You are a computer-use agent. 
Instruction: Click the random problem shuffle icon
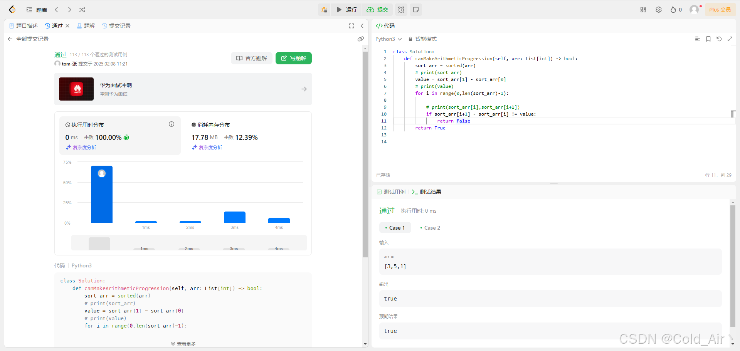coord(82,10)
